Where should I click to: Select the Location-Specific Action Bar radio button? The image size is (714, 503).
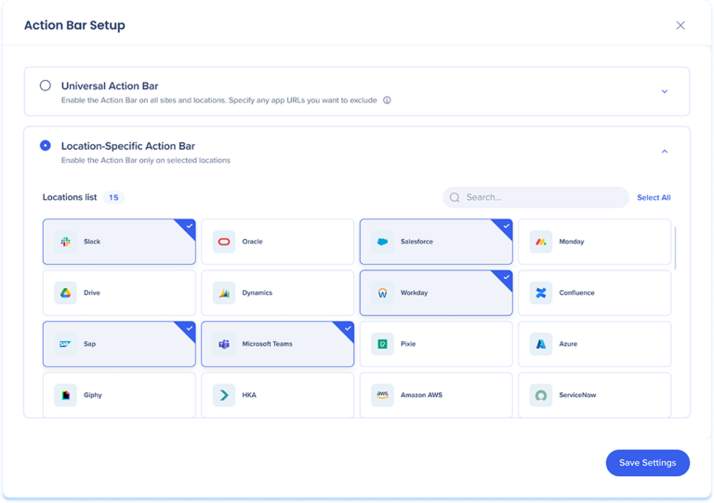(46, 146)
